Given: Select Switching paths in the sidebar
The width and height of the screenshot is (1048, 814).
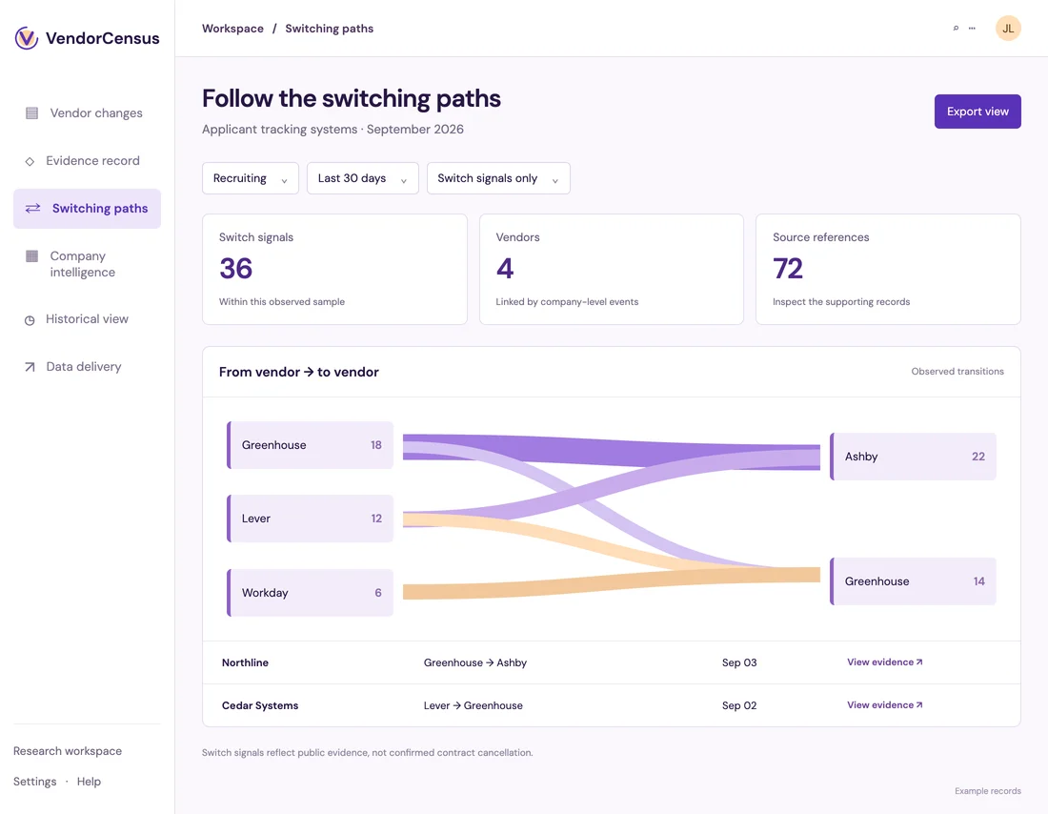Looking at the screenshot, I should (87, 209).
